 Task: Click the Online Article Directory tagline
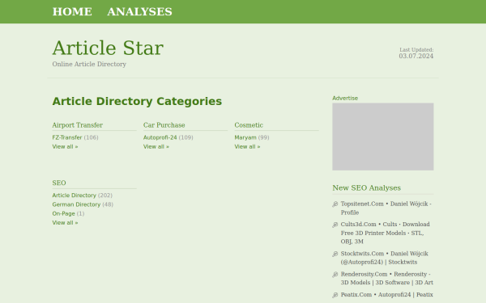click(89, 65)
